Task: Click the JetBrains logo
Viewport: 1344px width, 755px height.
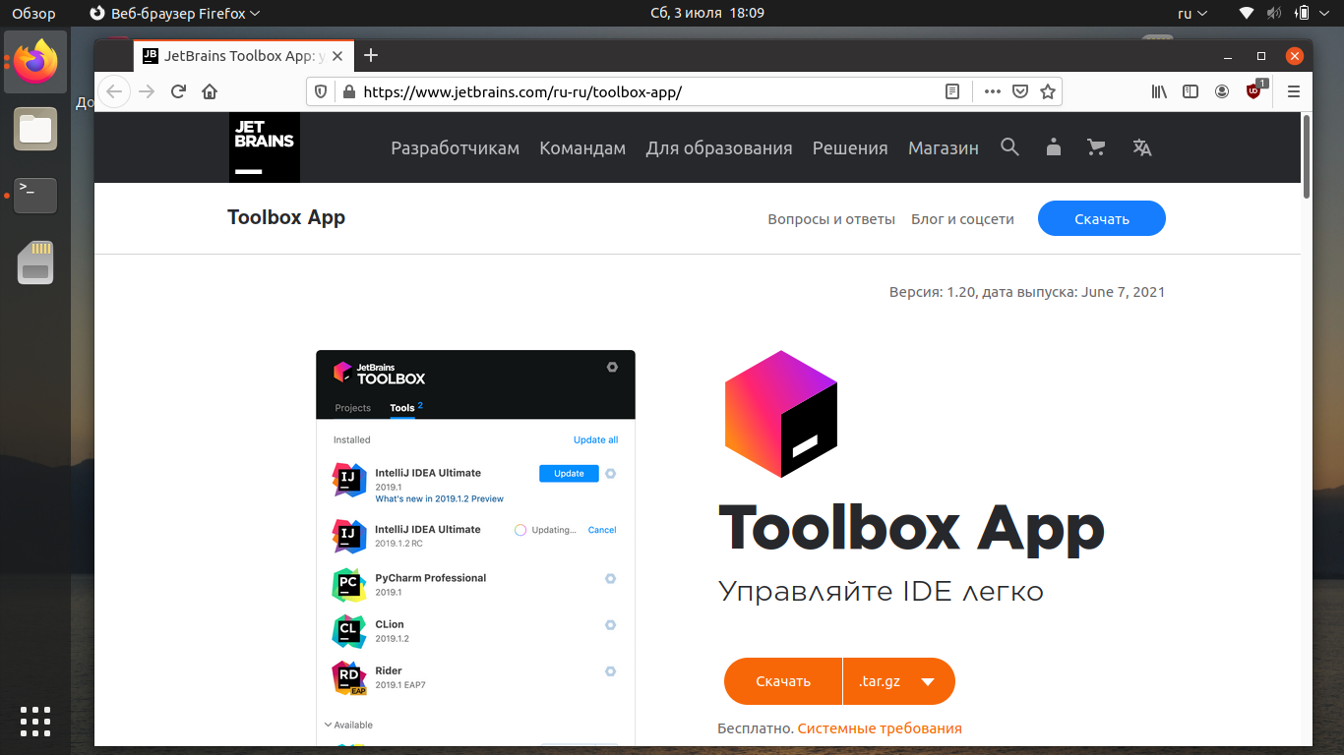Action: tap(265, 147)
